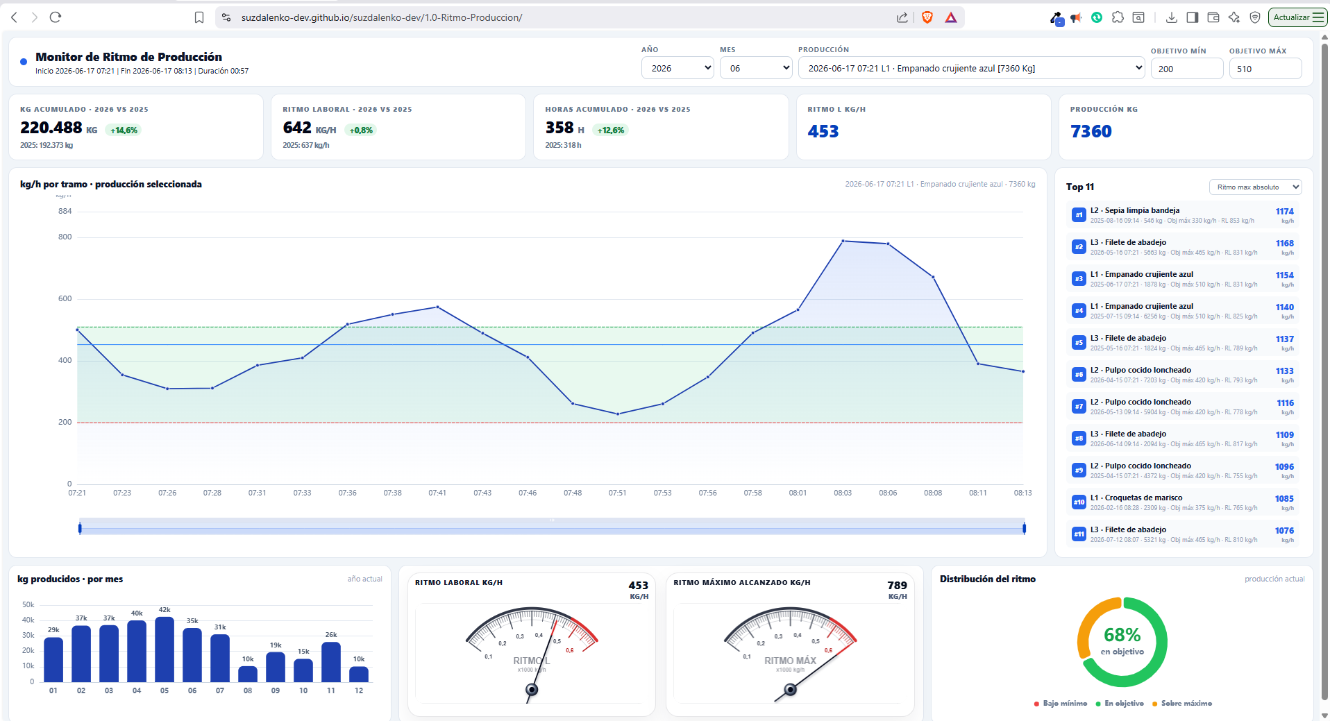Open tab search icon
Image resolution: width=1330 pixels, height=721 pixels.
1138,17
